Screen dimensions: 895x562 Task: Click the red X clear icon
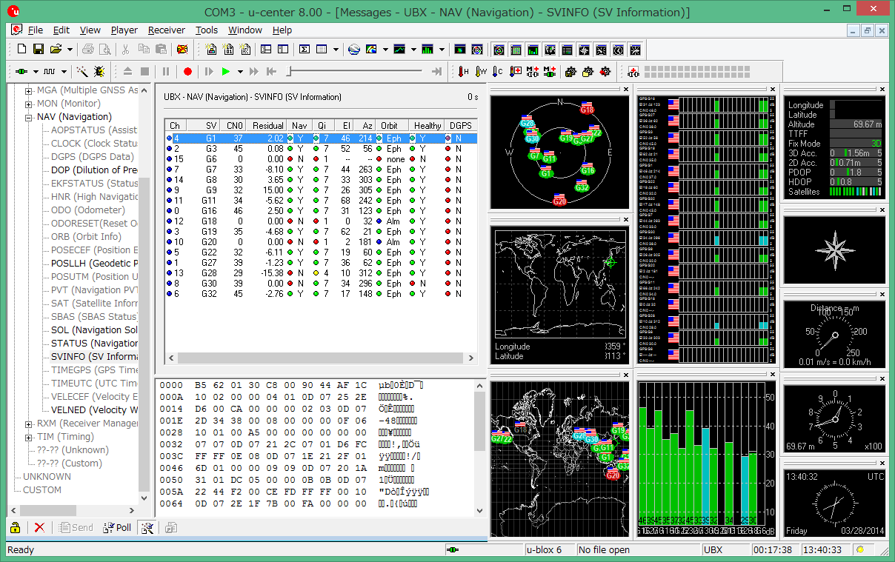tap(39, 527)
